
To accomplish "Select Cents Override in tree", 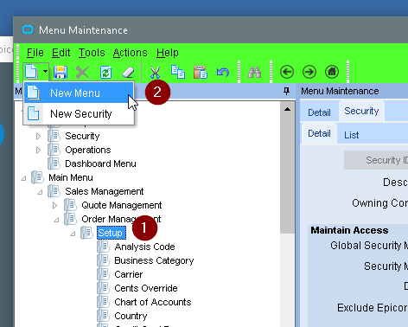I will [x=146, y=288].
